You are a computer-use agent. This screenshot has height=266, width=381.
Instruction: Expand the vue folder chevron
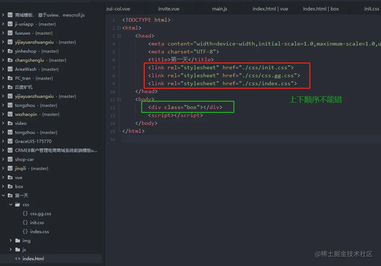tap(3, 177)
